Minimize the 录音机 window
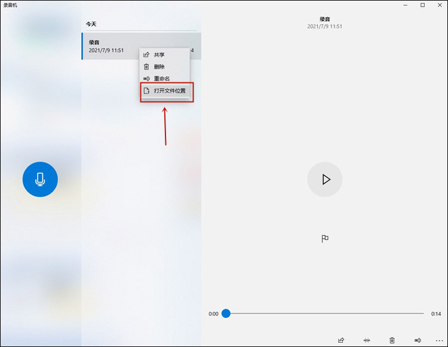This screenshot has width=448, height=347. pyautogui.click(x=406, y=5)
